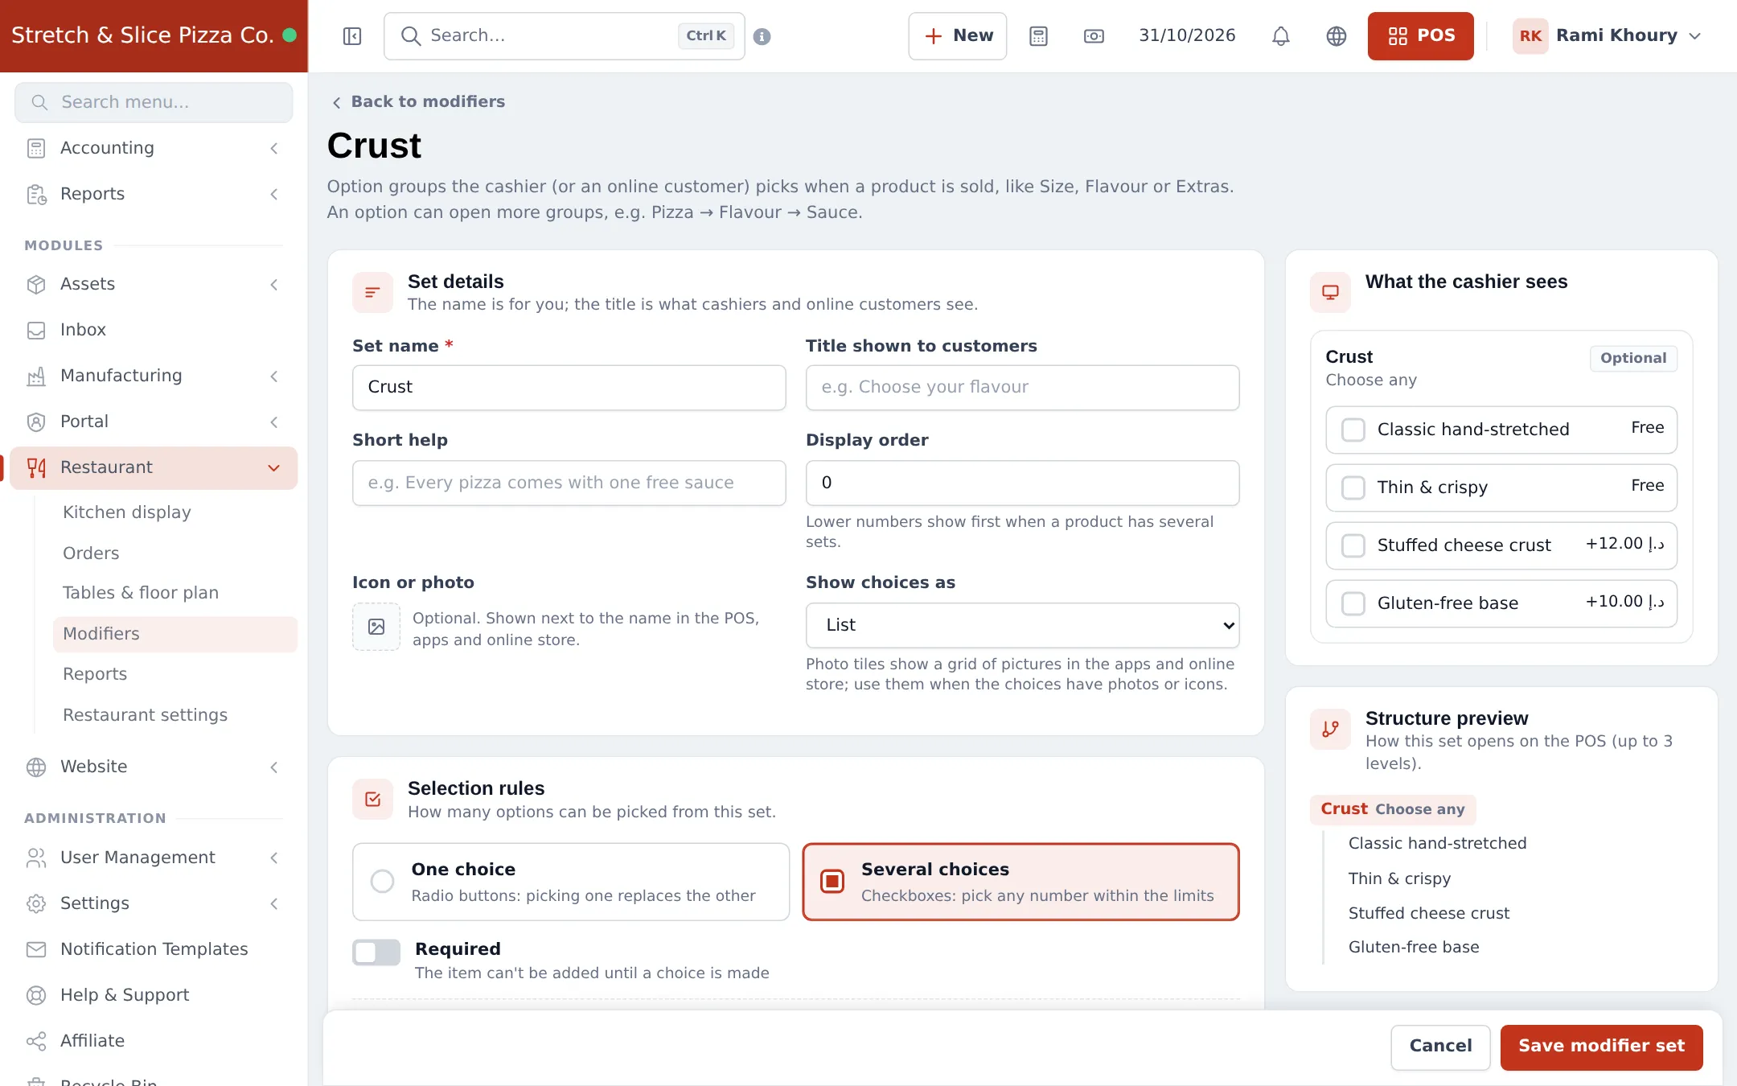Open the POS button

click(1420, 36)
